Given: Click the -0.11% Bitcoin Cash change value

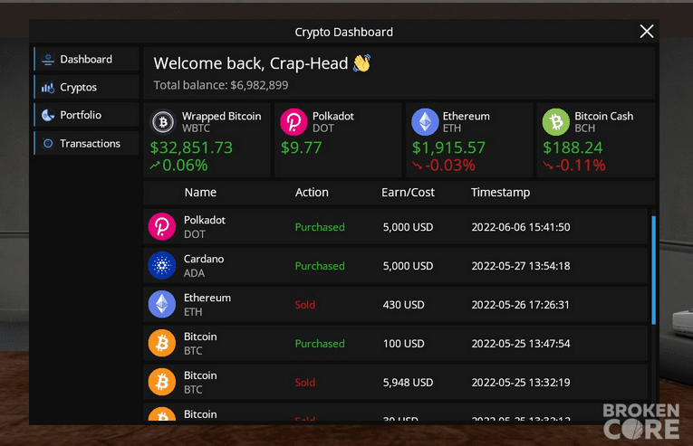Looking at the screenshot, I should pyautogui.click(x=581, y=166).
